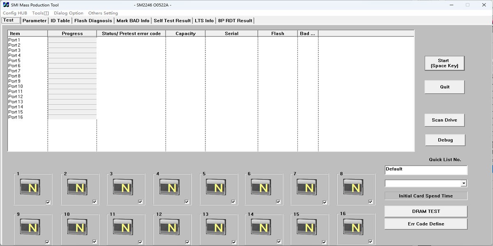Click the Scan Drive button
This screenshot has height=246, width=493.
coord(445,120)
